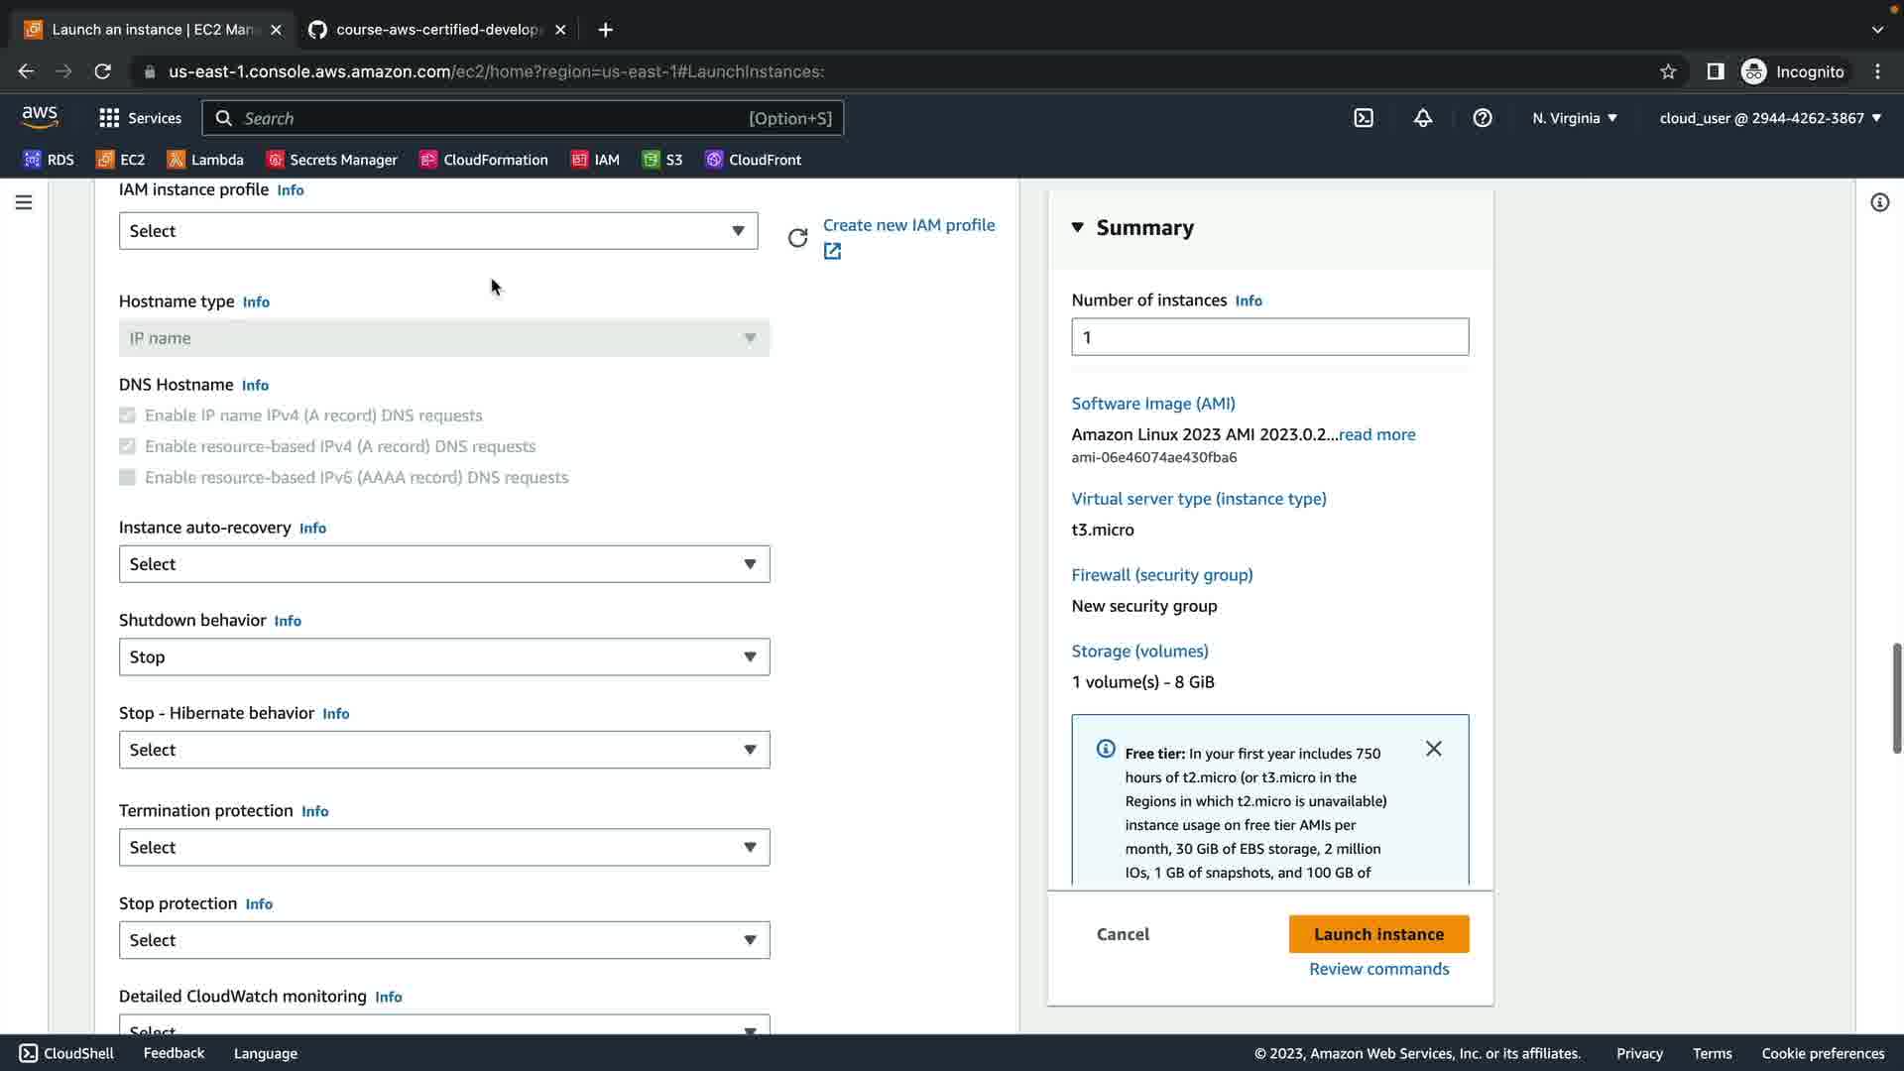1904x1071 pixels.
Task: Toggle resource-based IPv4 A record DNS checkbox
Action: click(127, 446)
